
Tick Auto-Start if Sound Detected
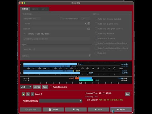pyautogui.click(x=96, y=19)
